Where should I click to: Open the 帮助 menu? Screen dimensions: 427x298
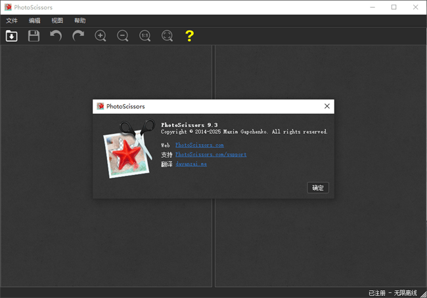pos(79,20)
